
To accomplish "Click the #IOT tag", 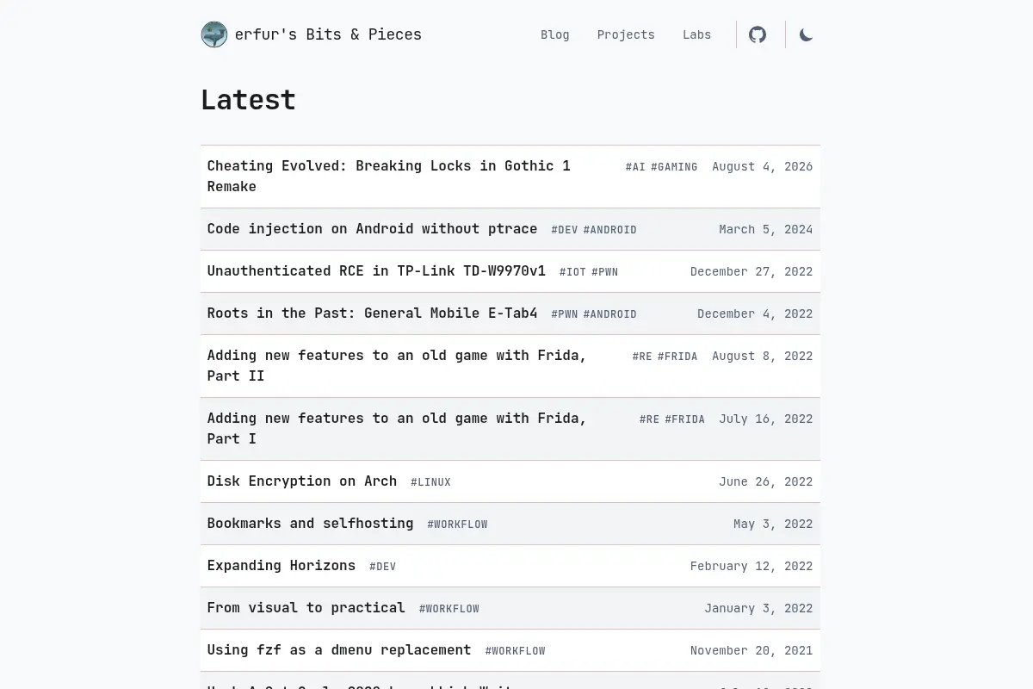I will pos(572,272).
